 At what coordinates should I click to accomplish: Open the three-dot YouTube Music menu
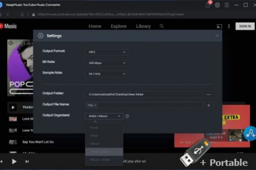[x=229, y=26]
